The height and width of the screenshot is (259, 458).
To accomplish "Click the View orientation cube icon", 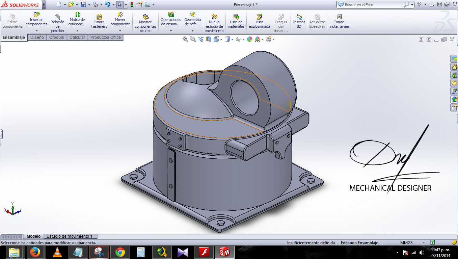I will (x=216, y=39).
